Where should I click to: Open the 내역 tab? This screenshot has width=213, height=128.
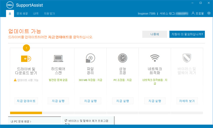click(x=36, y=14)
